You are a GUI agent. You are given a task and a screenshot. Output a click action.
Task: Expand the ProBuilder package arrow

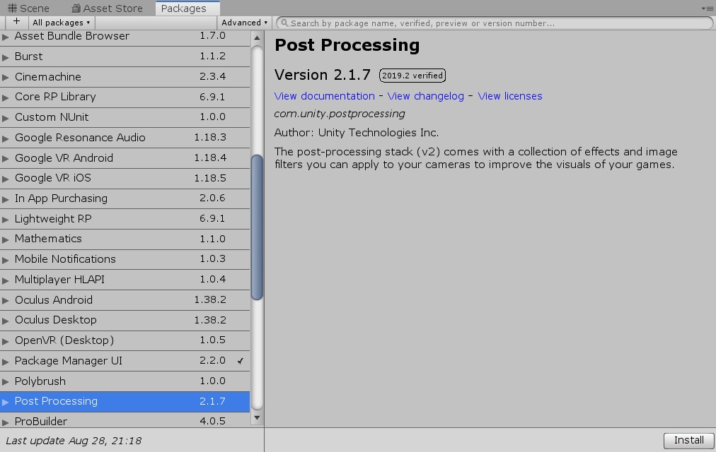pos(6,422)
